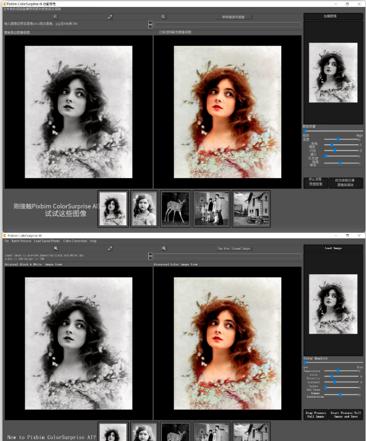
Task: Select woman portrait sample in Chinese window
Action: pyautogui.click(x=113, y=209)
